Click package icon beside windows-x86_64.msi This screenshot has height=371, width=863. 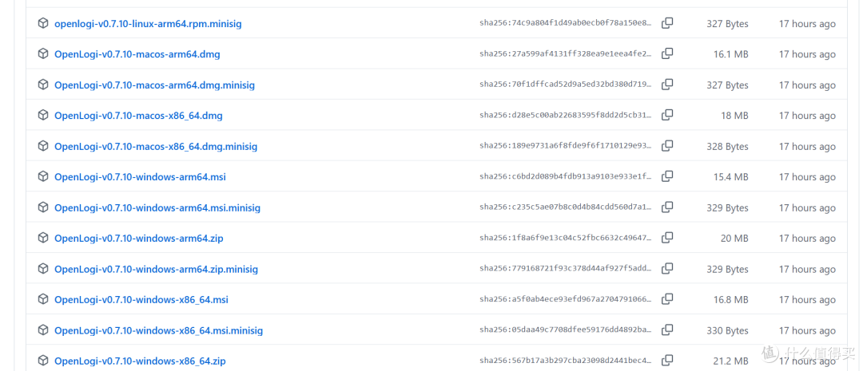[43, 299]
